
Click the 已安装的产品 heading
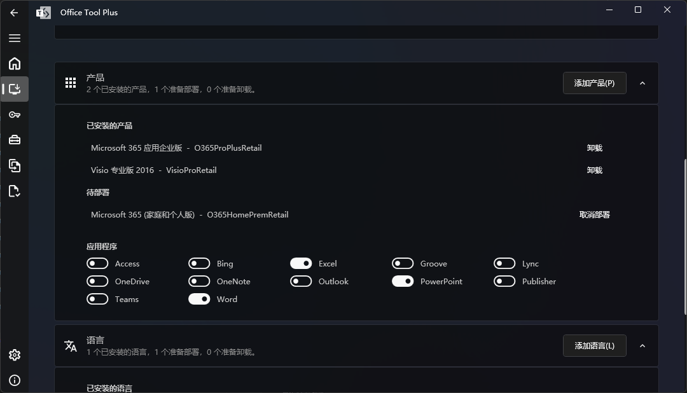click(x=109, y=126)
